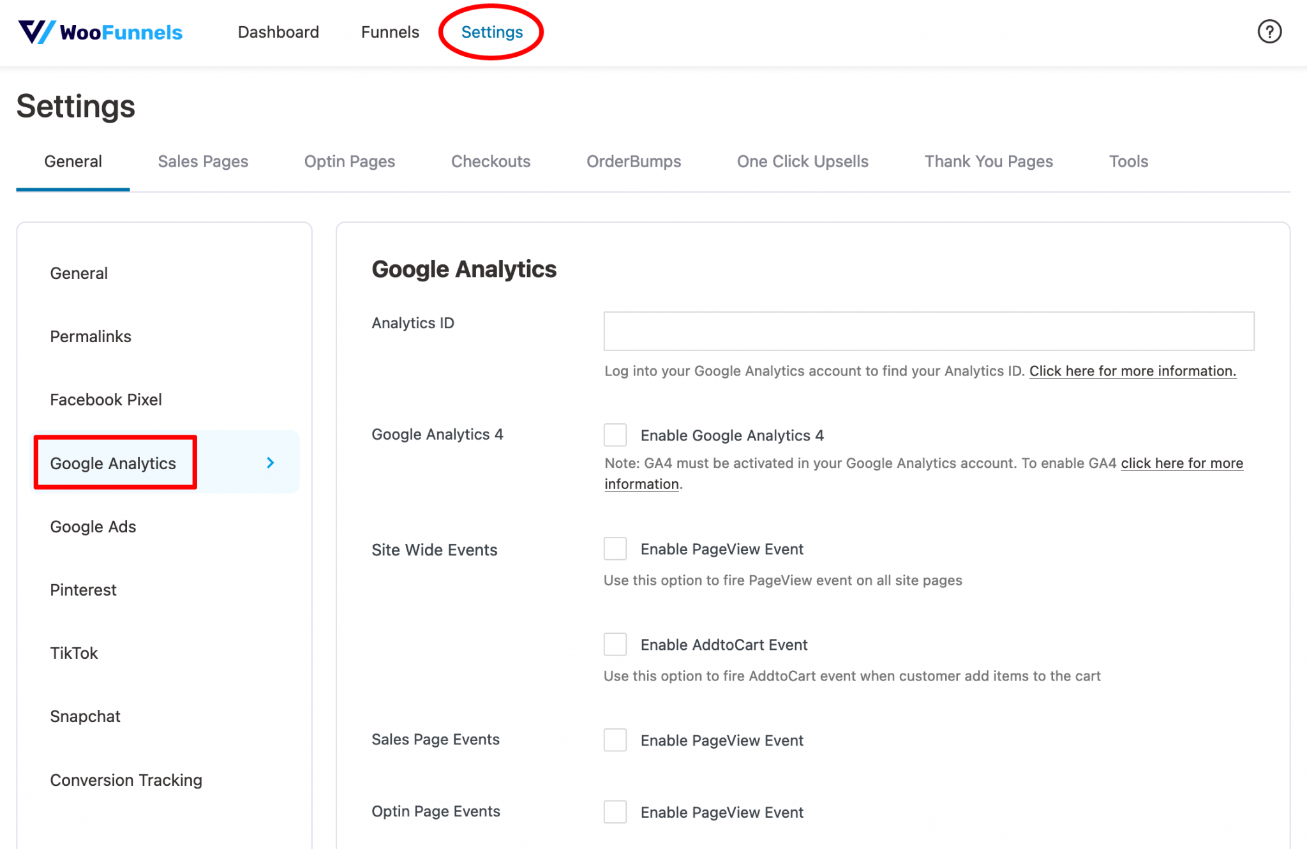Open Conversion Tracking settings
The image size is (1307, 849).
(126, 779)
